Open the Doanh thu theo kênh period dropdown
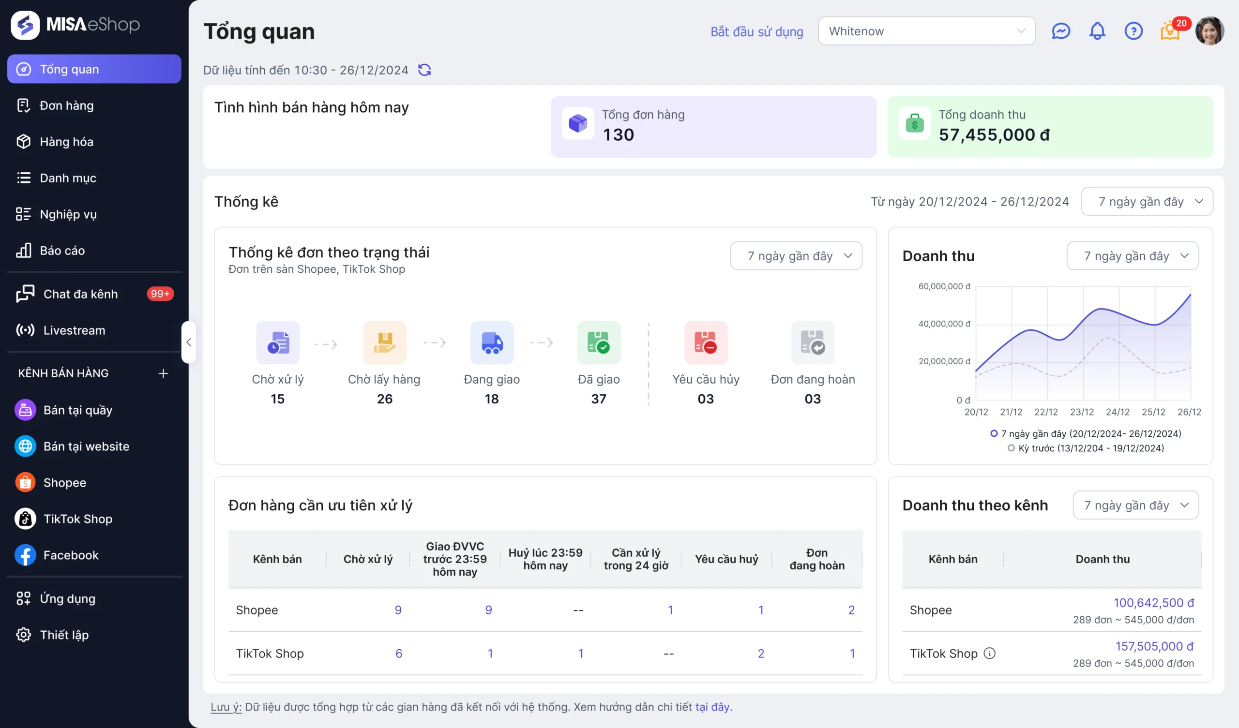The image size is (1239, 728). (x=1135, y=505)
